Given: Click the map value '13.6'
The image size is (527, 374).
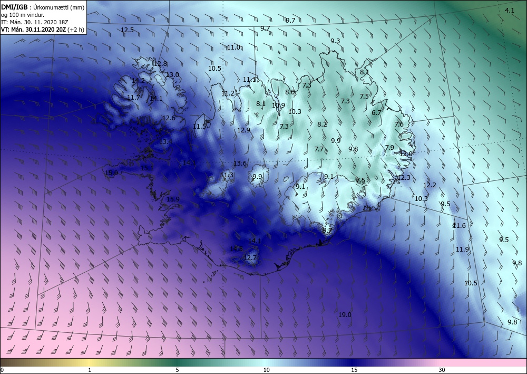Looking at the screenshot, I should [240, 164].
